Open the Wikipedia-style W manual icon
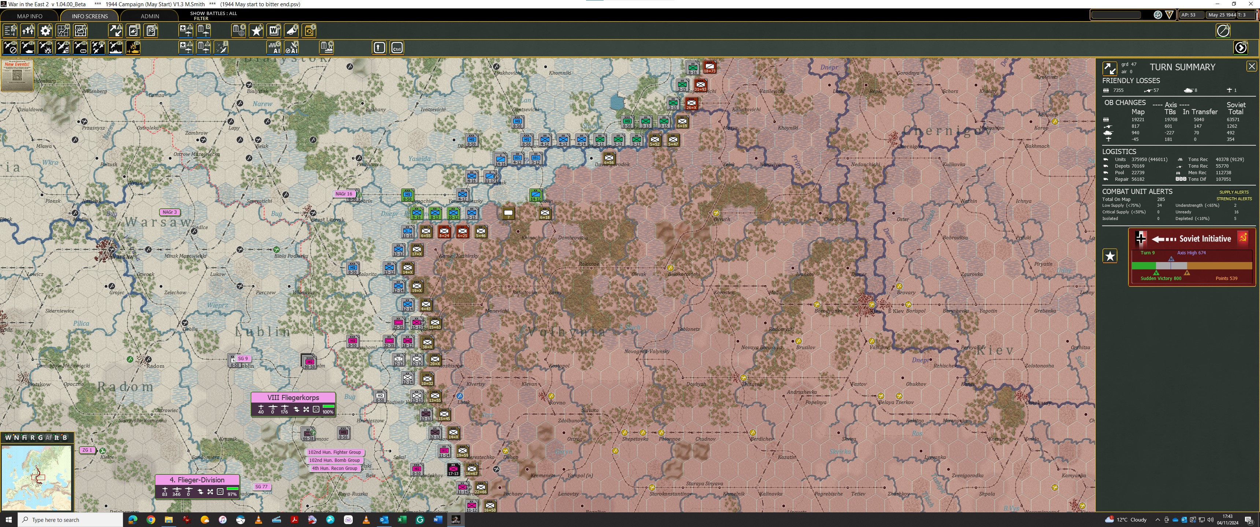This screenshot has height=527, width=1260. point(274,31)
